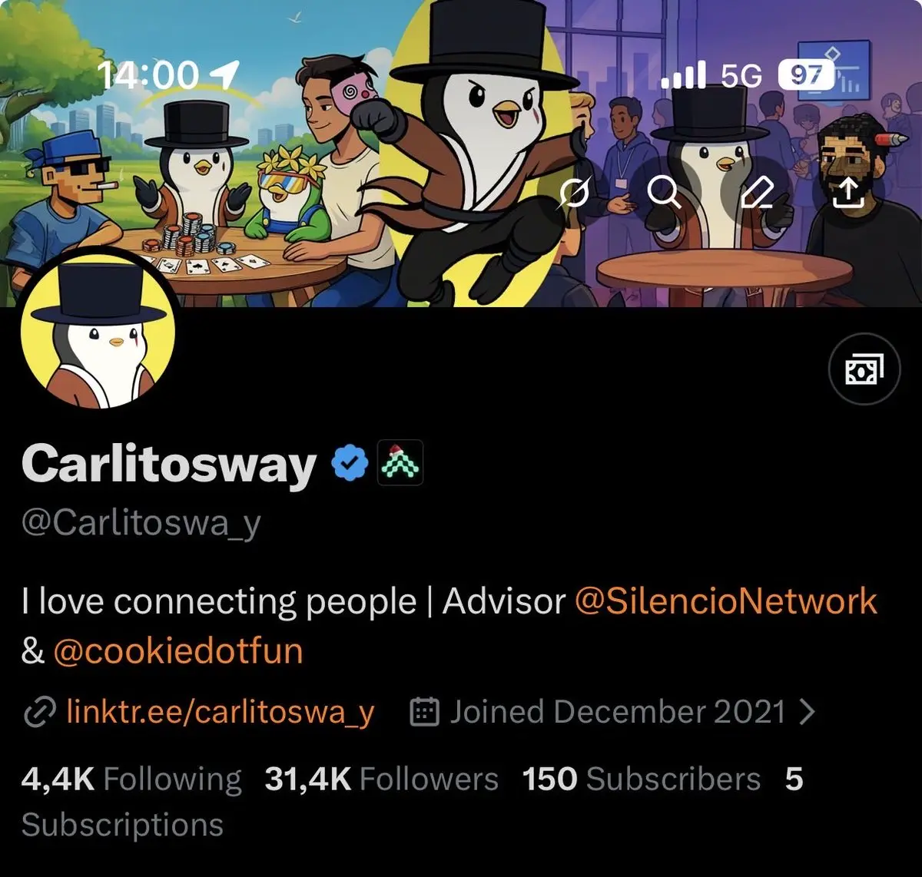922x877 pixels.
Task: Open the 150 Subscribers list
Action: [x=642, y=779]
